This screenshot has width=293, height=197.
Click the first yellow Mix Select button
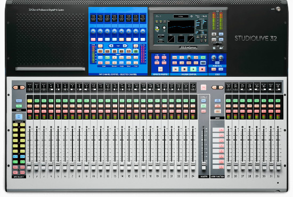[15, 124]
